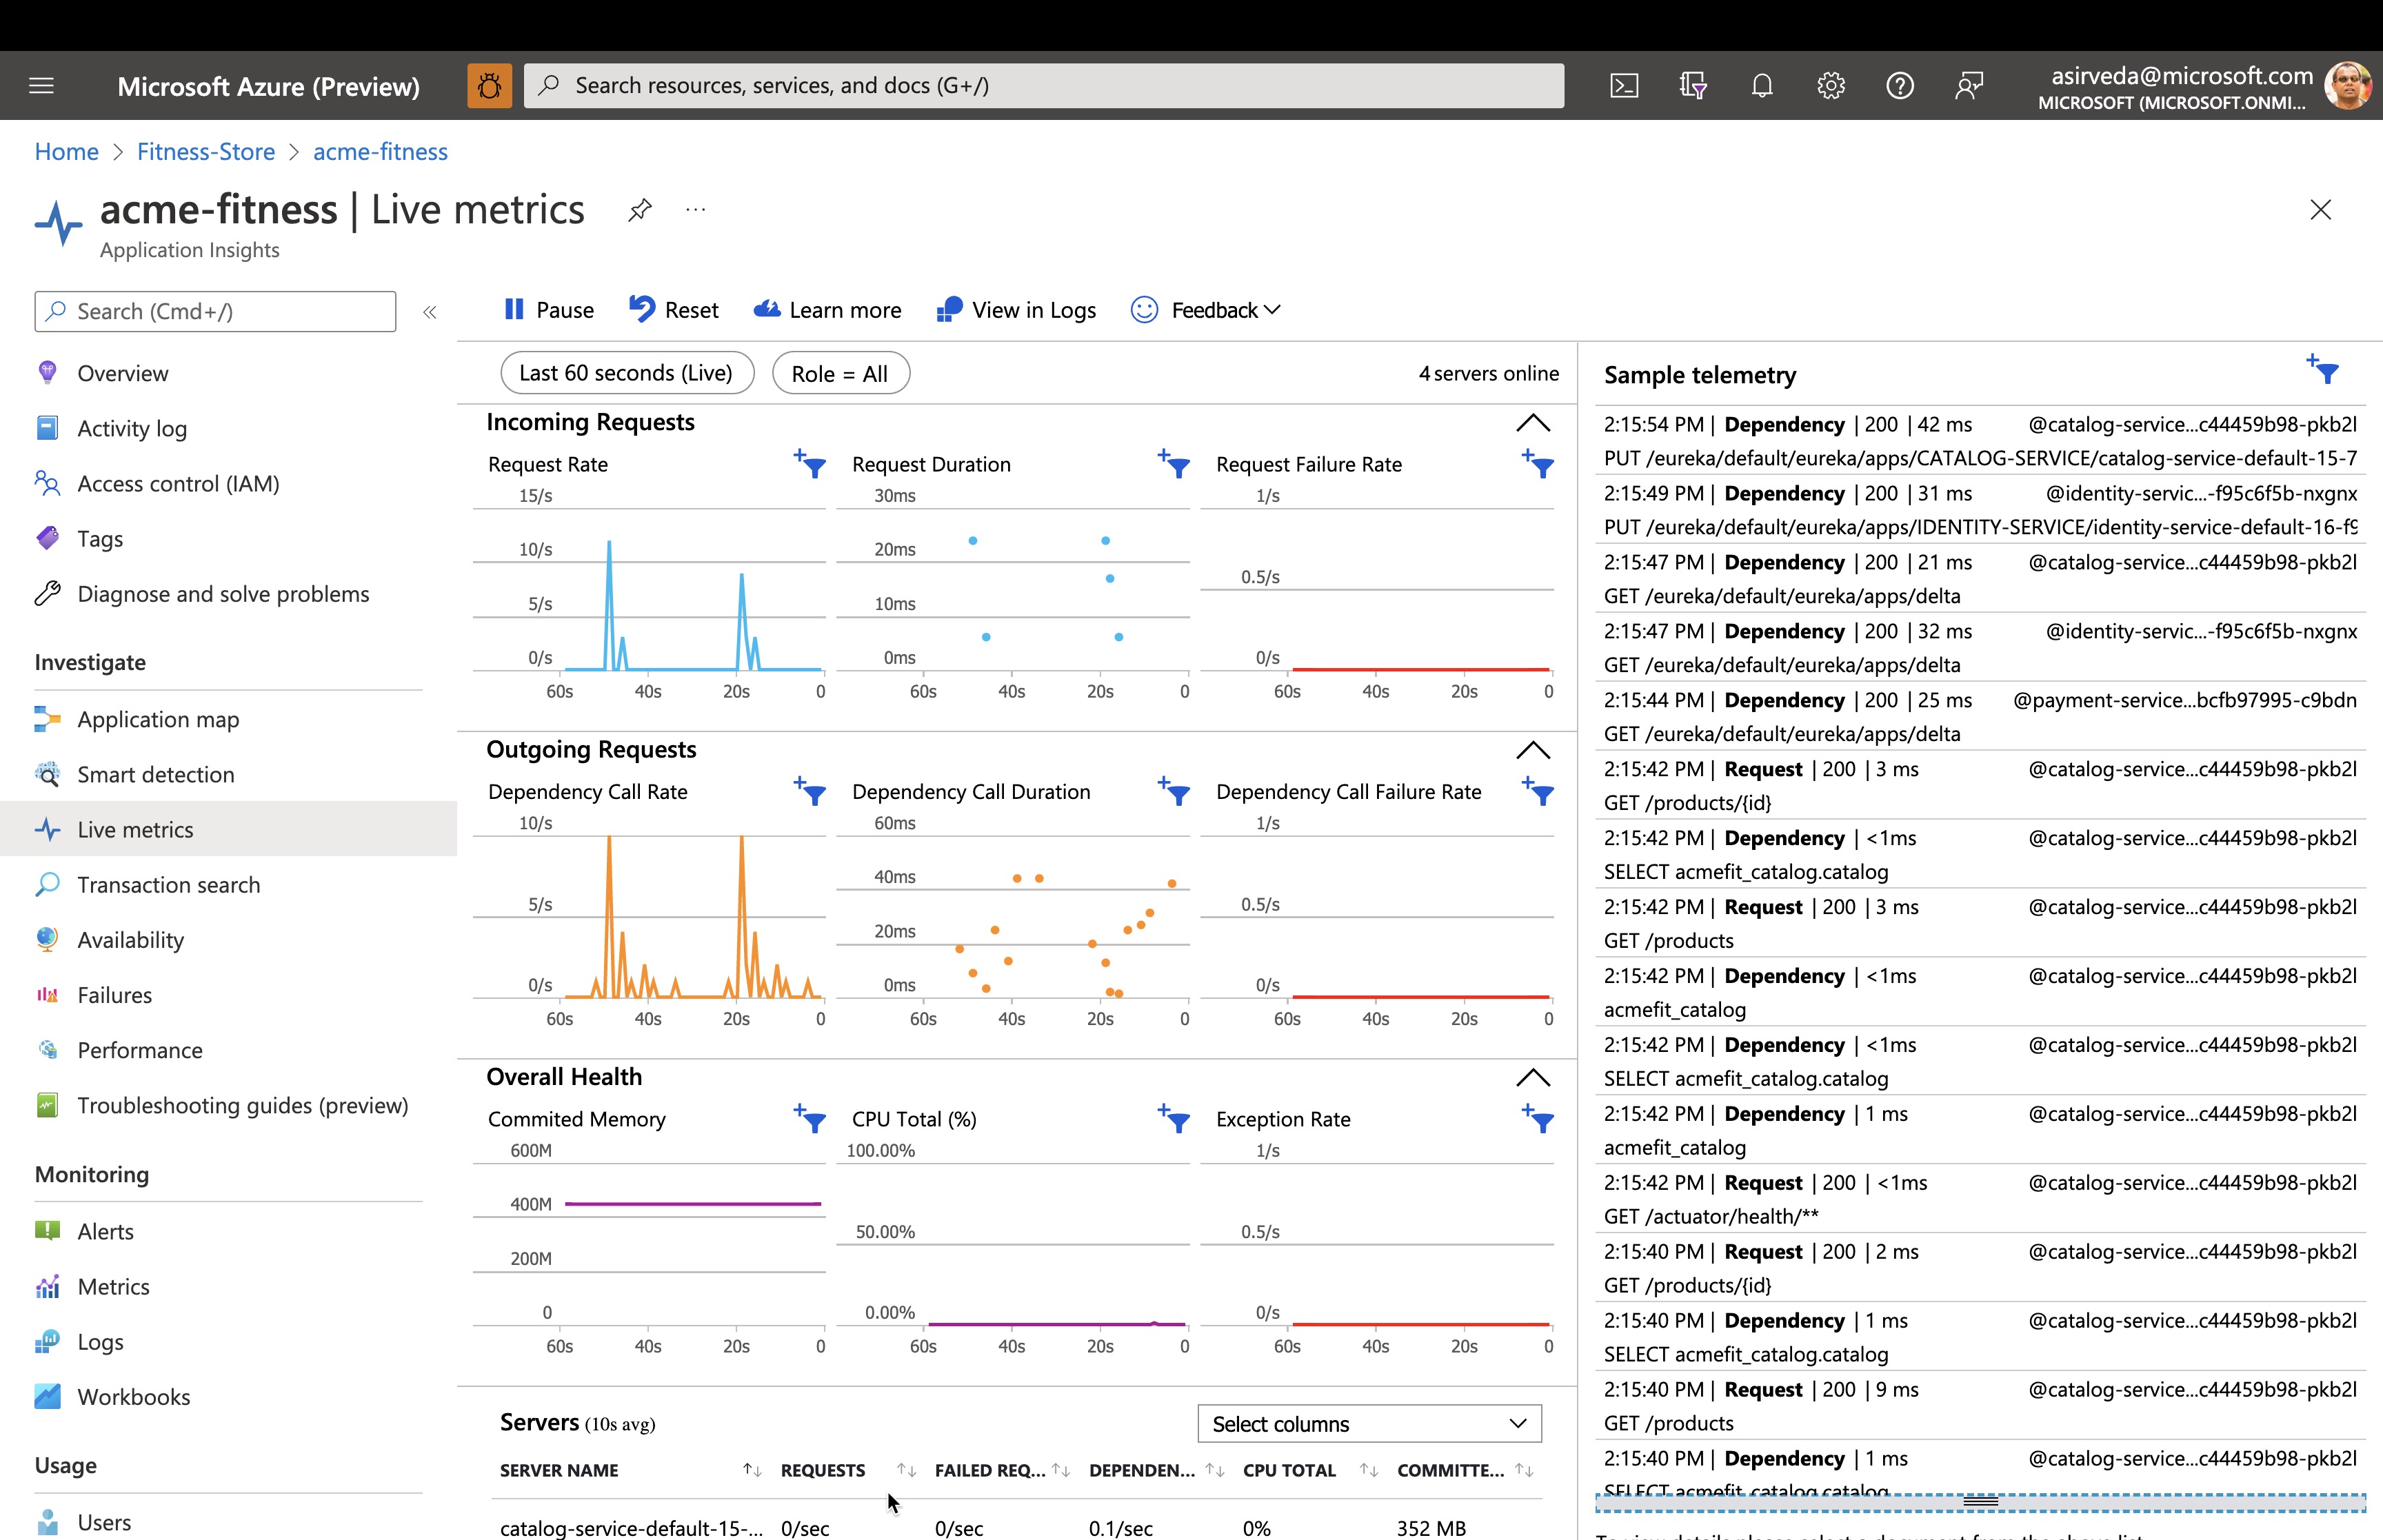Click the sample telemetry panel resize handle
Viewport: 2383px width, 1540px height.
click(x=1980, y=1501)
